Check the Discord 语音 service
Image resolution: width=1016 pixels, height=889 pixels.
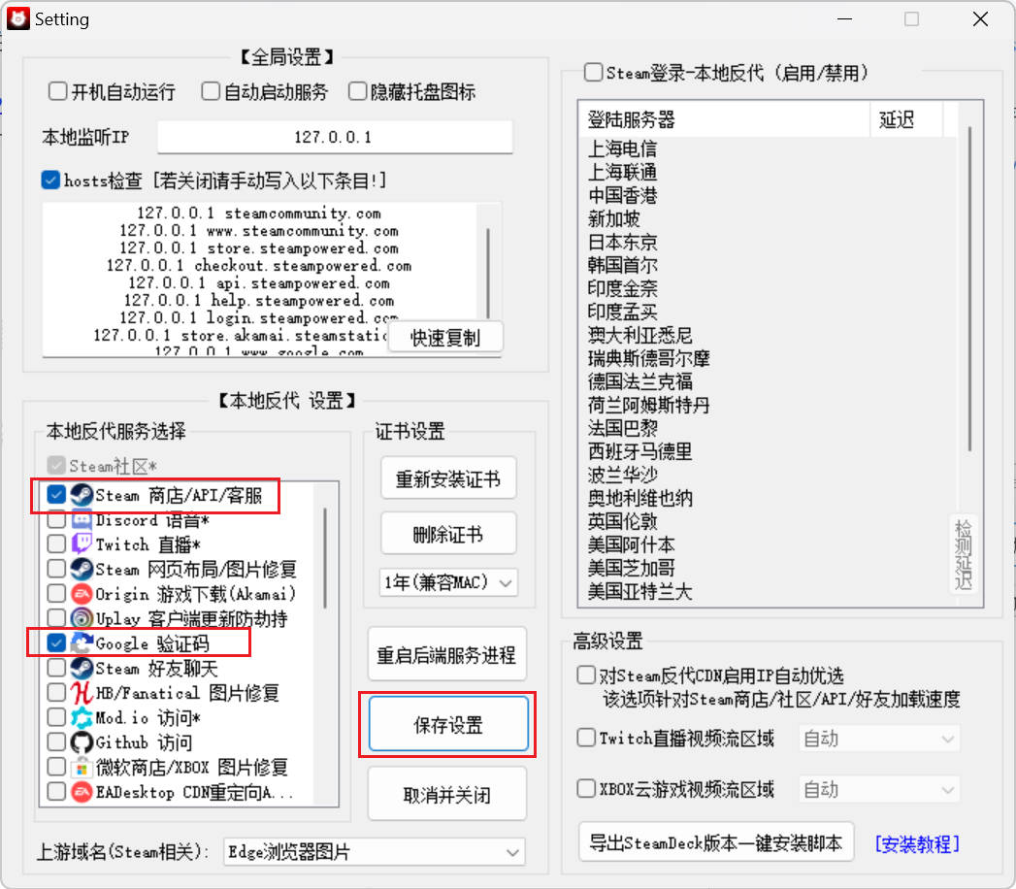(56, 519)
